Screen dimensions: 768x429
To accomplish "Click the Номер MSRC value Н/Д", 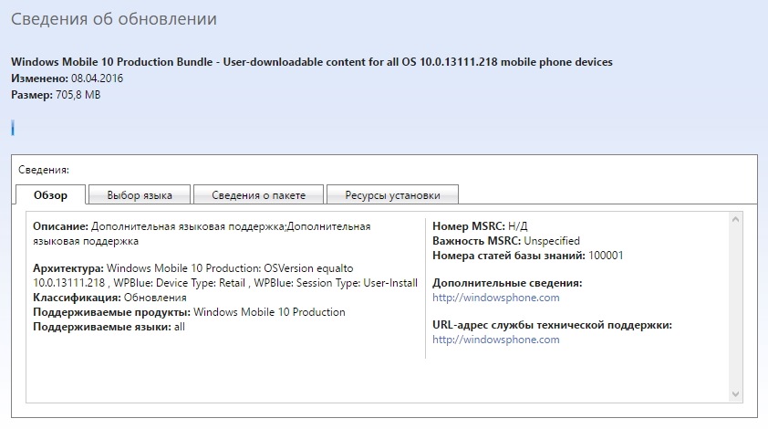I will 518,226.
